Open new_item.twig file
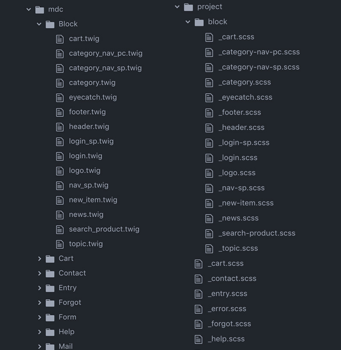 (x=93, y=200)
